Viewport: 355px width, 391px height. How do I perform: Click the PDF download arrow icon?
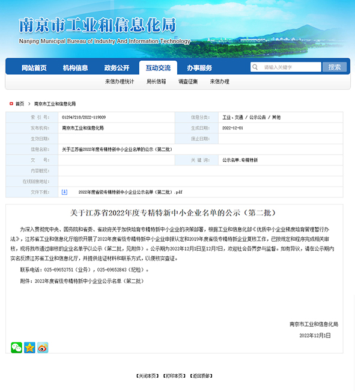click(64, 192)
